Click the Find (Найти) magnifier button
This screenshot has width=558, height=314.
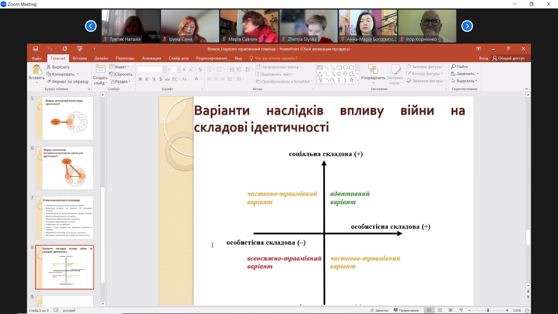459,67
